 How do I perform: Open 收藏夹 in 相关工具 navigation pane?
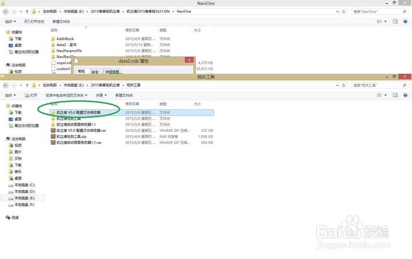click(17, 106)
